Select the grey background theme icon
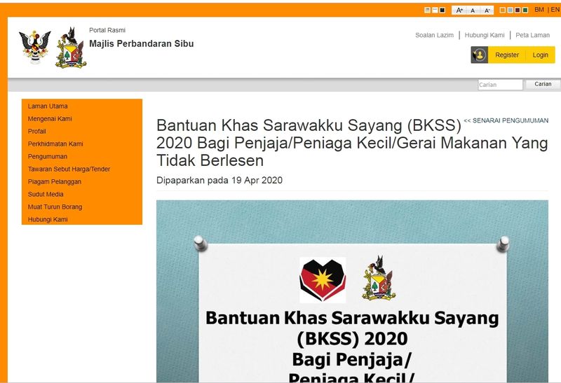The image size is (561, 383). point(427,10)
